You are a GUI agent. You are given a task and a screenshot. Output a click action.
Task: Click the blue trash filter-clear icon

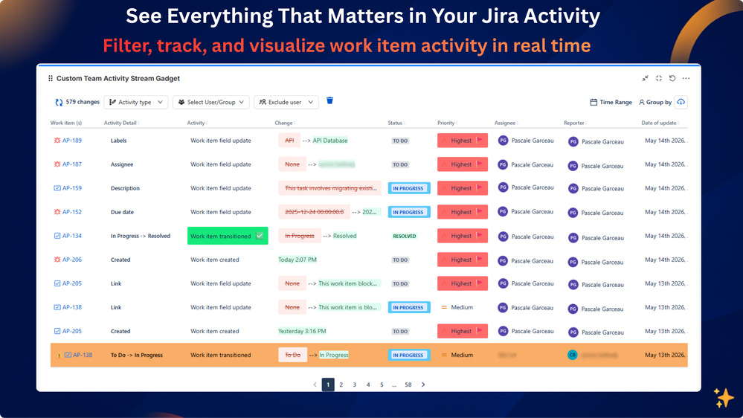pos(329,100)
